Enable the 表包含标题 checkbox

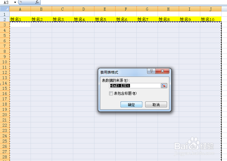(x=111, y=94)
